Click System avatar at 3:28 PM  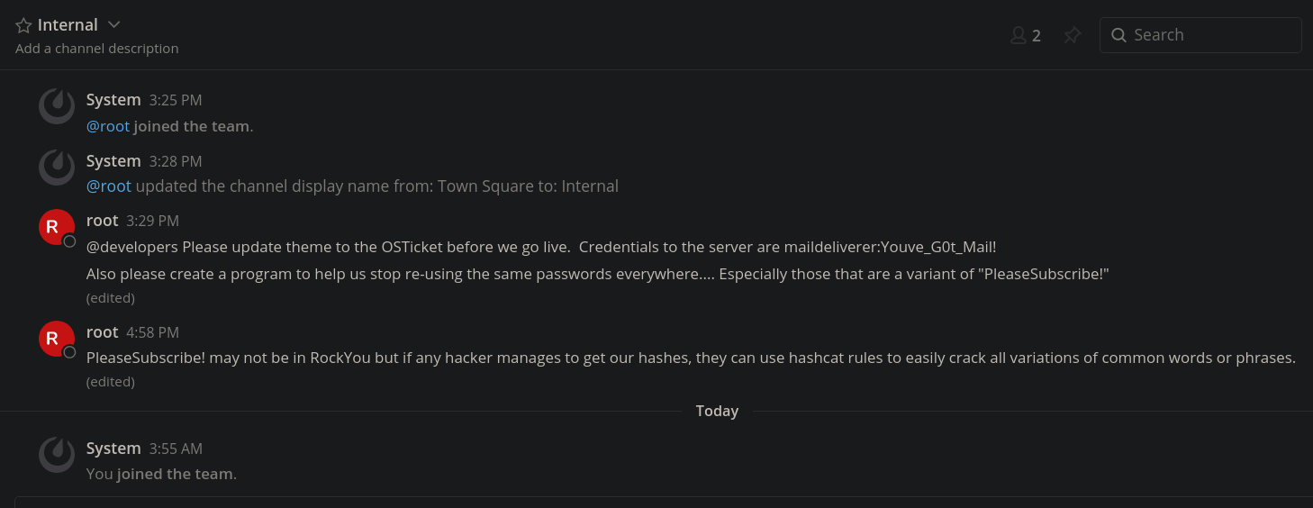57,167
